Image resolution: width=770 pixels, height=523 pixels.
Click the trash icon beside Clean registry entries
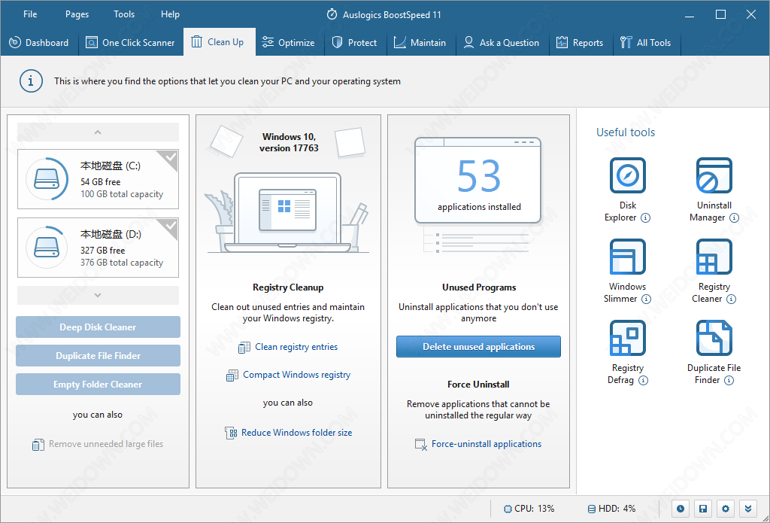pyautogui.click(x=244, y=348)
